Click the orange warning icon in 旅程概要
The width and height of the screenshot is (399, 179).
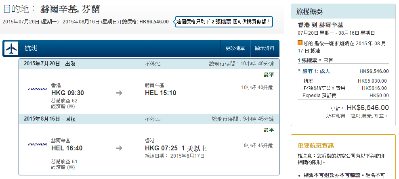300,43
